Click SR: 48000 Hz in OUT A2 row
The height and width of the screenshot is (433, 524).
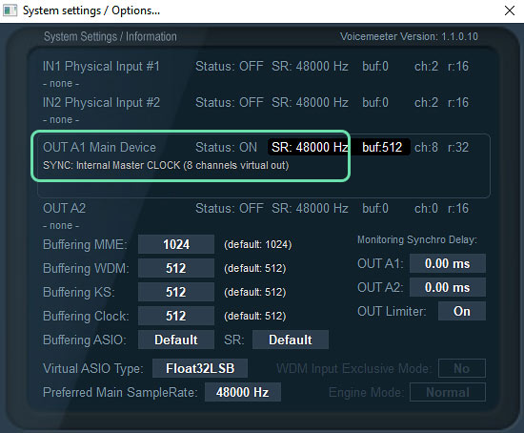pyautogui.click(x=310, y=209)
